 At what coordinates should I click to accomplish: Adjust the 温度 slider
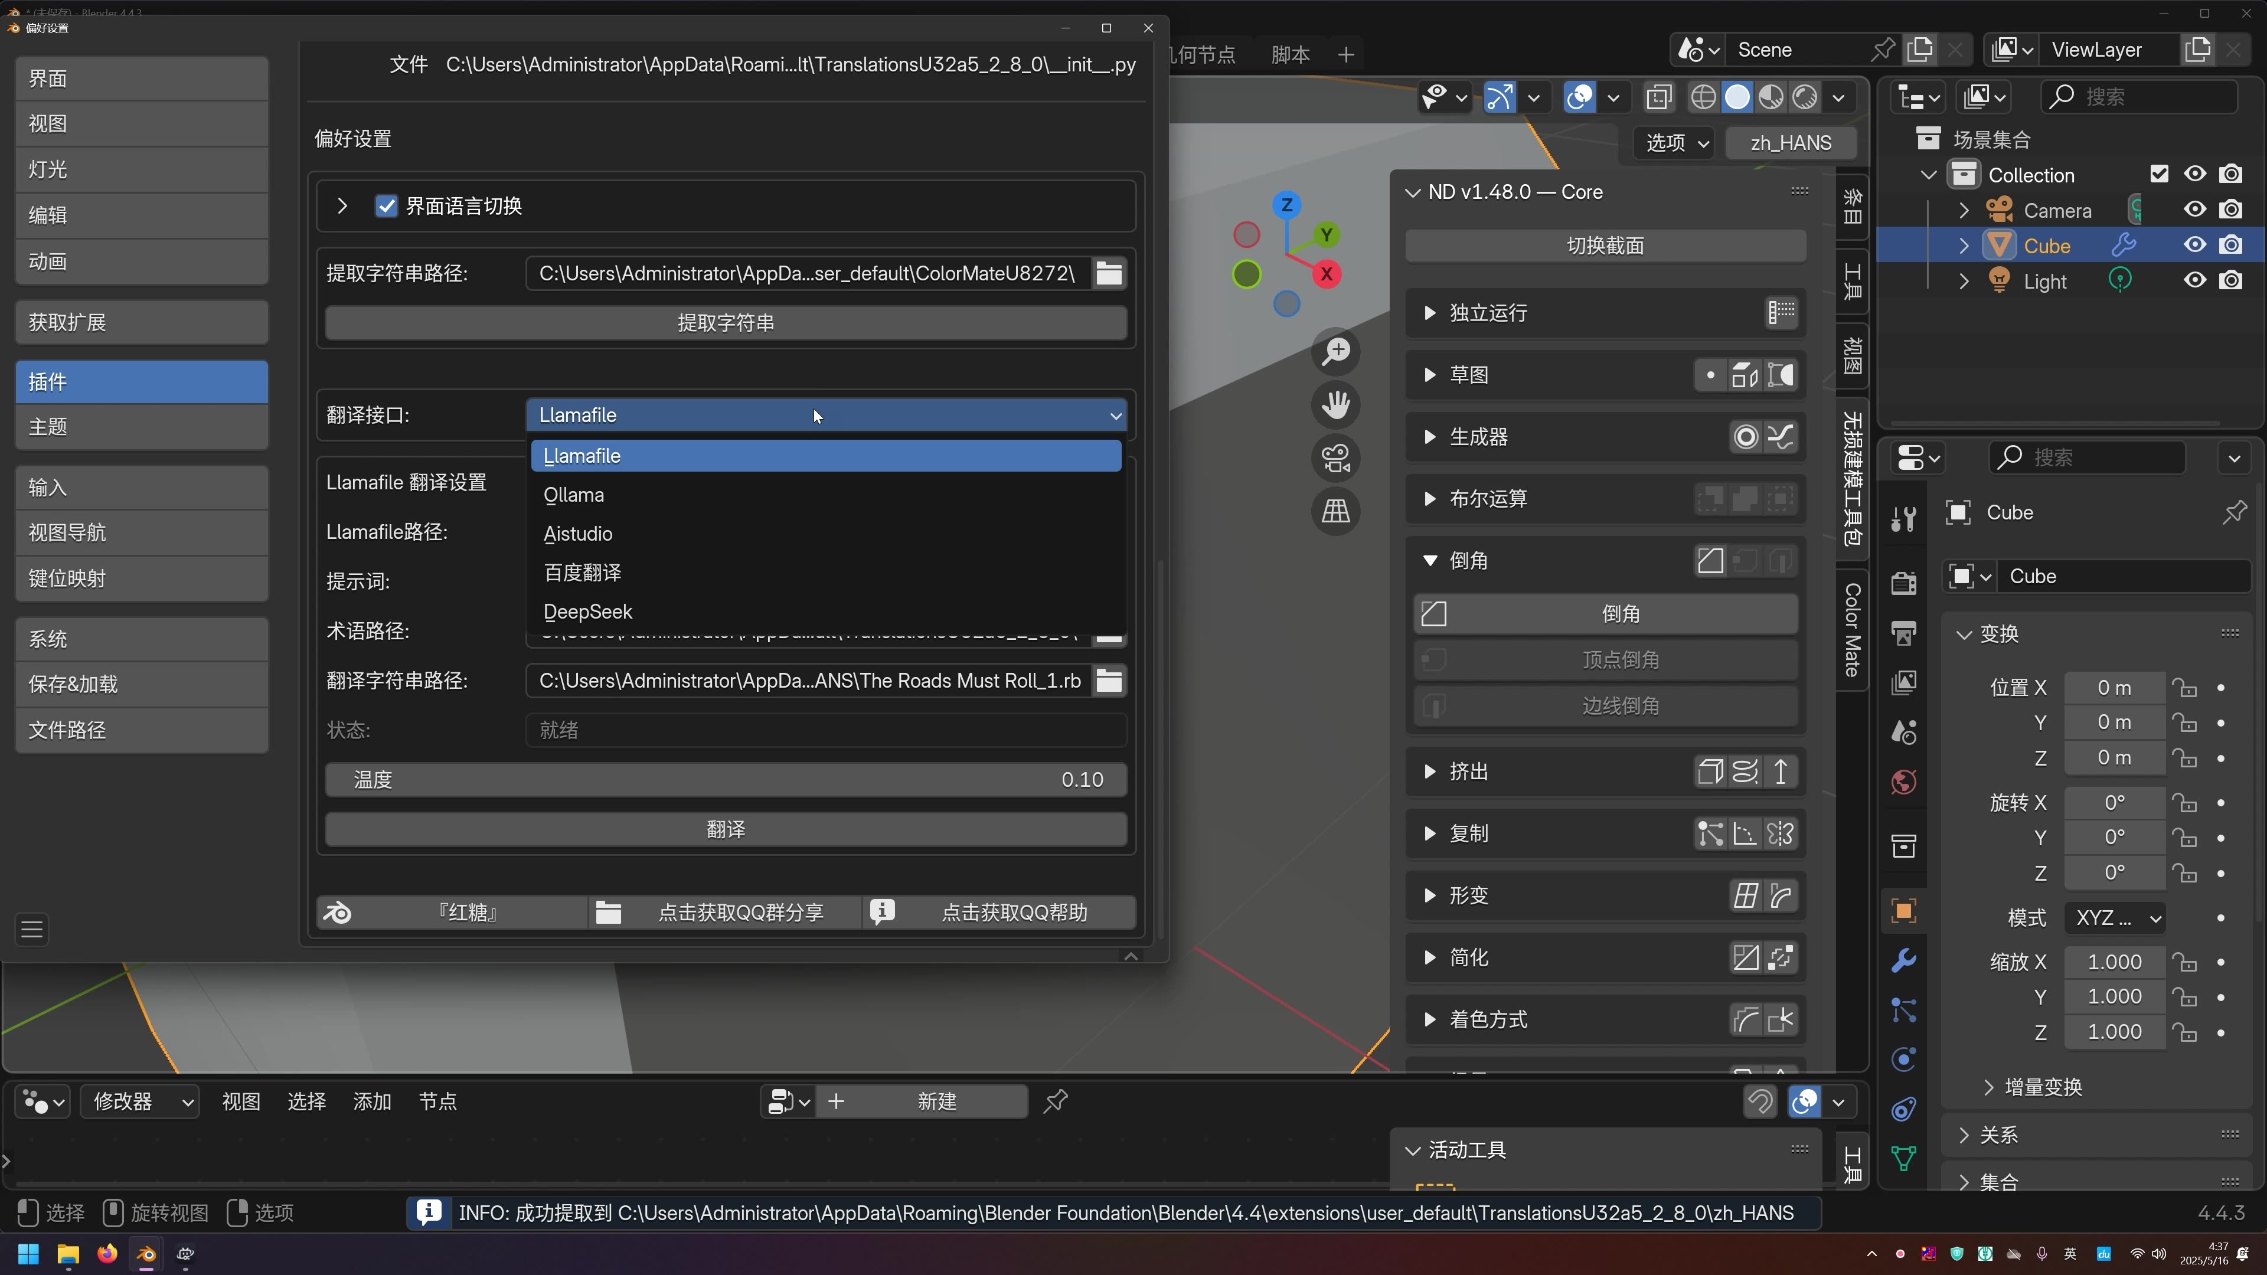pos(726,780)
